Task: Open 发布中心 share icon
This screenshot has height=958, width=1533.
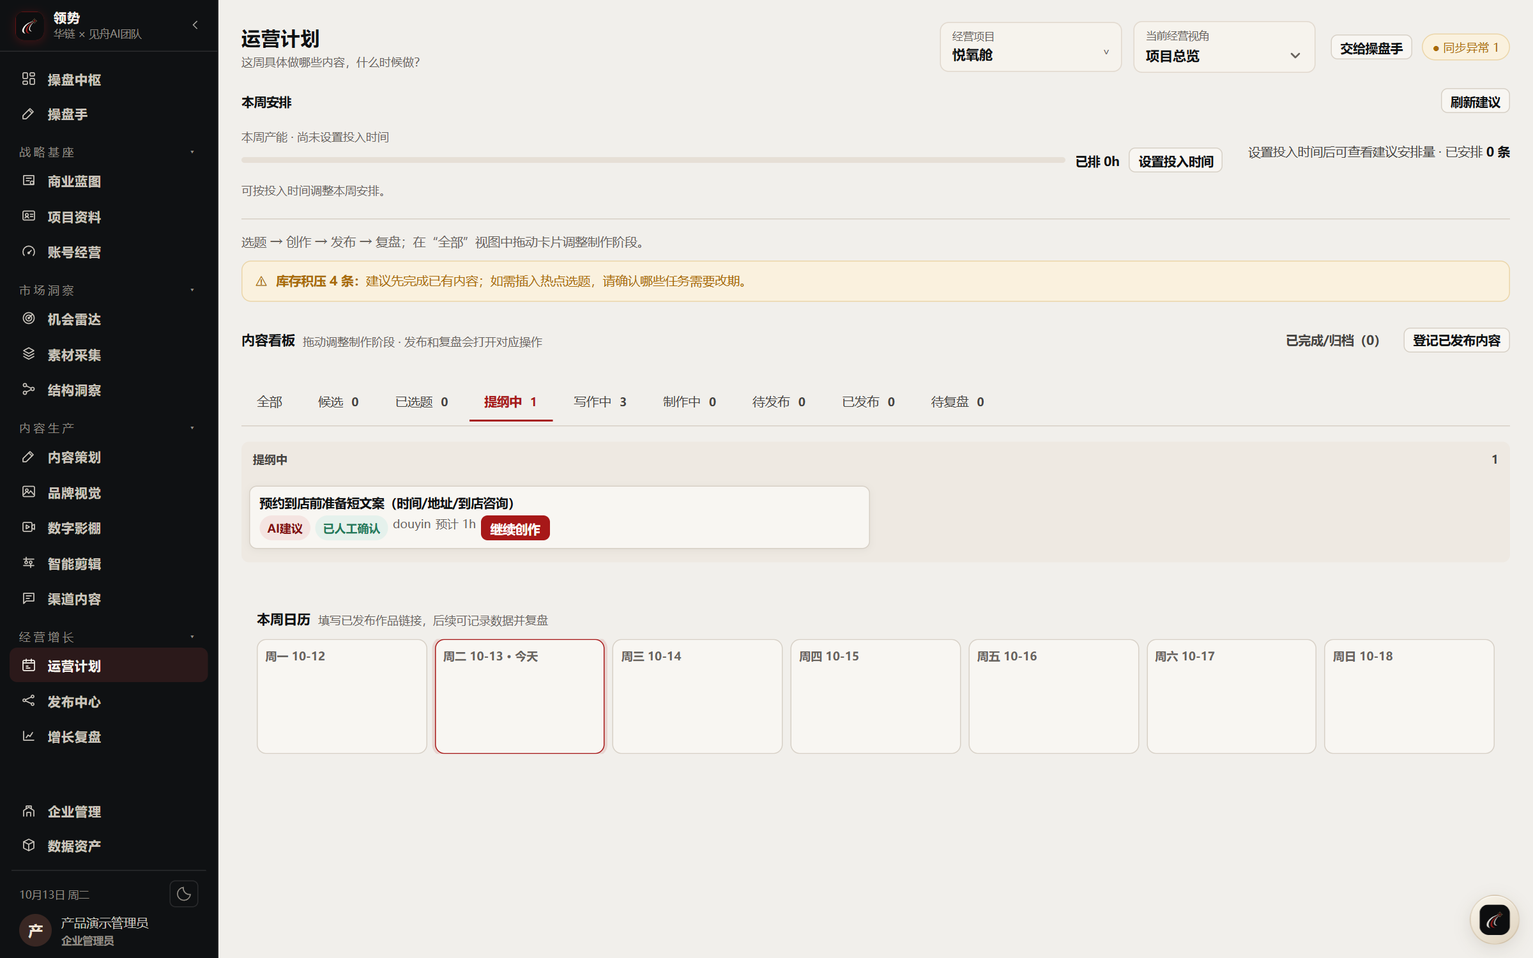Action: pyautogui.click(x=29, y=701)
